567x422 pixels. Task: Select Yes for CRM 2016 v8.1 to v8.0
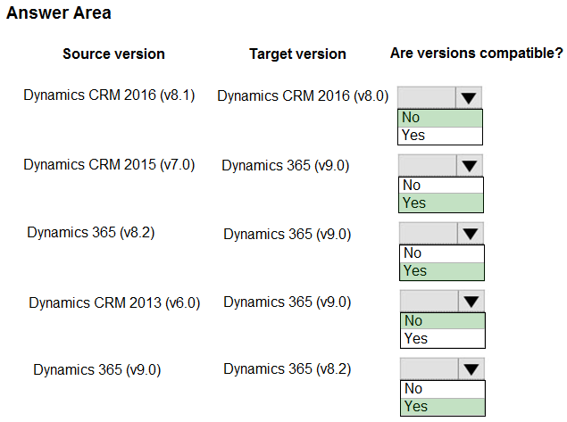click(x=440, y=136)
